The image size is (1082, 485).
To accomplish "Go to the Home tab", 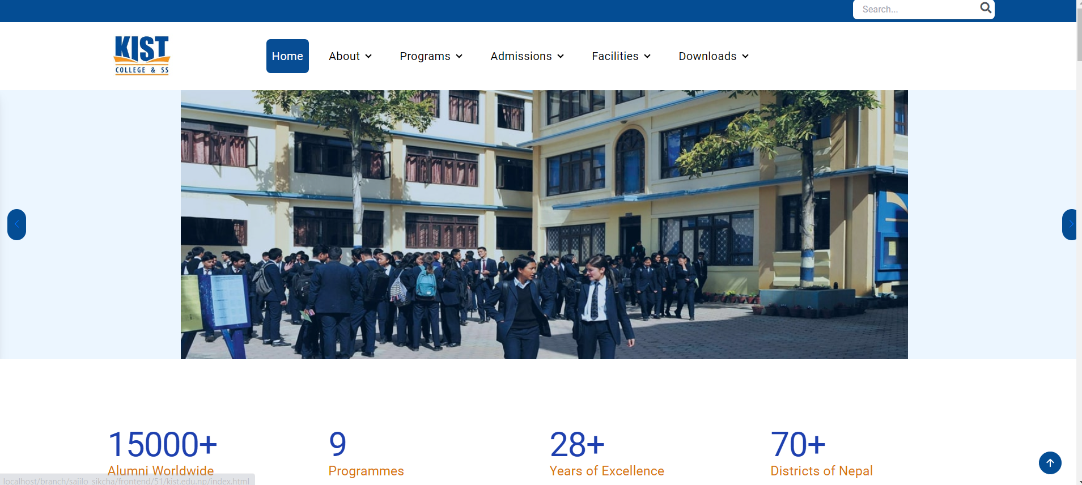I will click(287, 56).
